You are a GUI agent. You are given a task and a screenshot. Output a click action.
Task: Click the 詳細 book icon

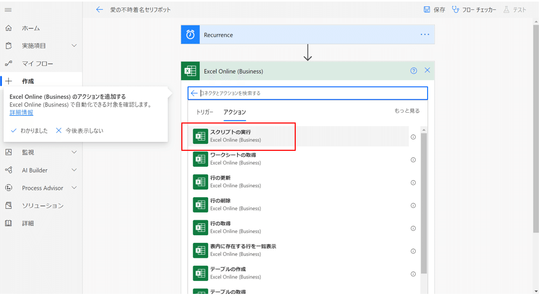pyautogui.click(x=9, y=223)
